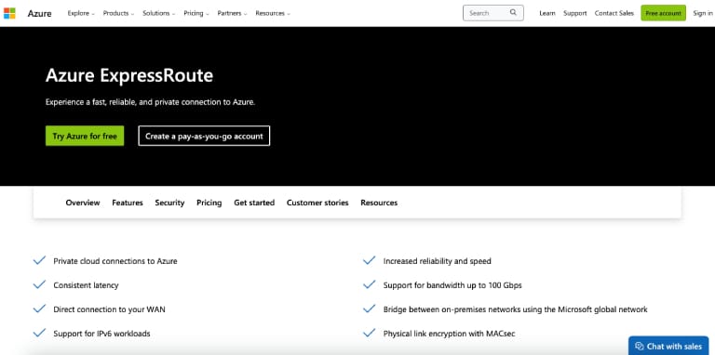Viewport: 715px width, 355px height.
Task: Open the Pricing dropdown in top navigation
Action: pyautogui.click(x=196, y=13)
